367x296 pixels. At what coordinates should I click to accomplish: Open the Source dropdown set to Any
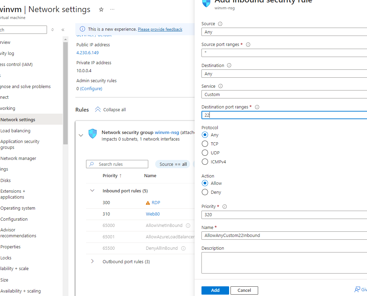pyautogui.click(x=284, y=32)
